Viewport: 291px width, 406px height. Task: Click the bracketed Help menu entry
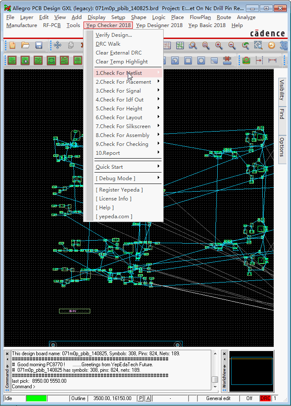(128, 207)
